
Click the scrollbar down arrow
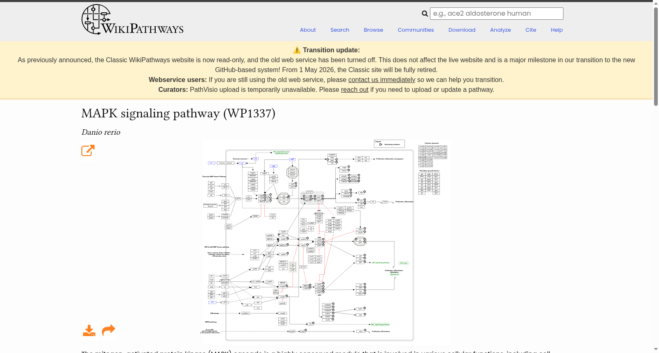tap(656, 350)
